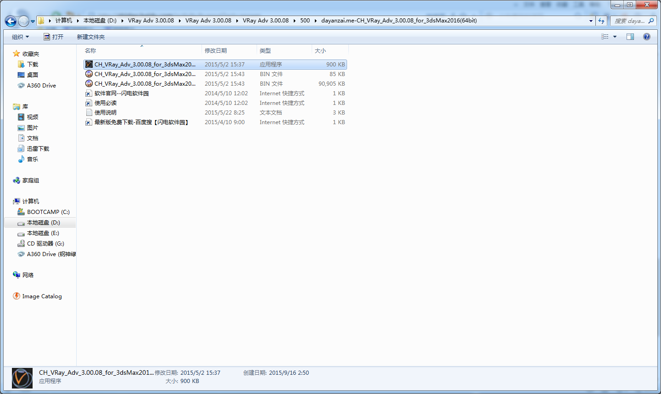The width and height of the screenshot is (661, 394).
Task: Expand breadcrumb arrow after 计算机
Action: pos(78,21)
